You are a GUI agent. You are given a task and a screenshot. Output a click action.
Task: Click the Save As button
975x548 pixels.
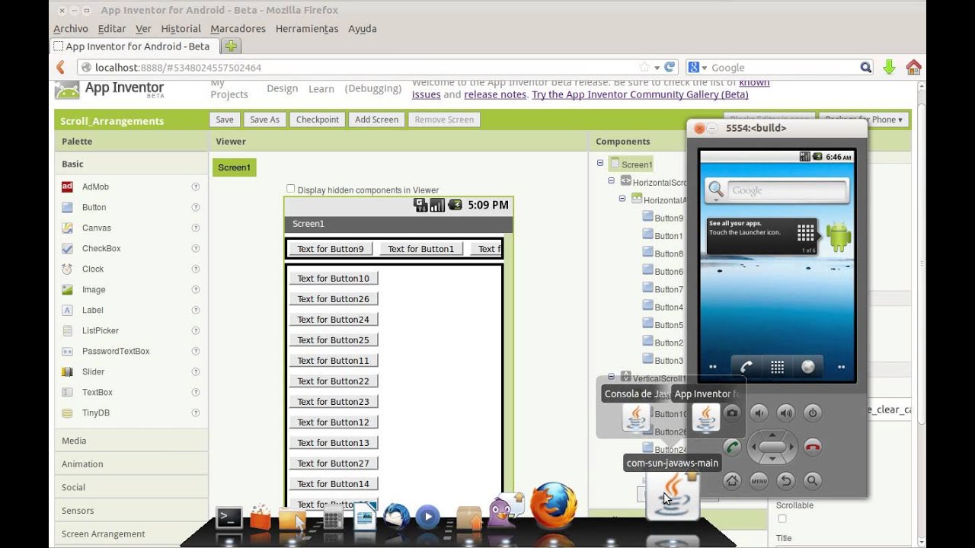tap(264, 119)
